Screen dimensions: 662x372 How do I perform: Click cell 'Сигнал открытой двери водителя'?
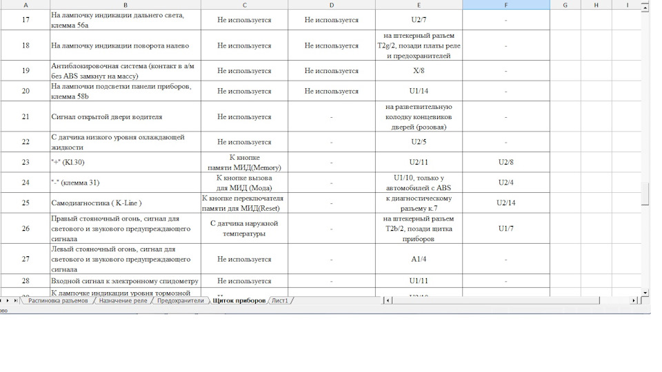pos(126,117)
